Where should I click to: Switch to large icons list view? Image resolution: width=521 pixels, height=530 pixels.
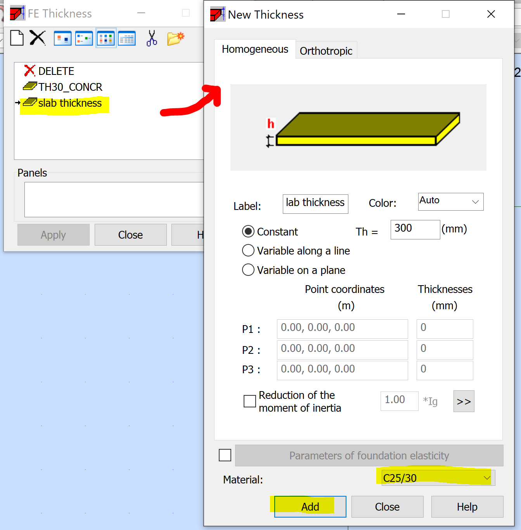(62, 38)
